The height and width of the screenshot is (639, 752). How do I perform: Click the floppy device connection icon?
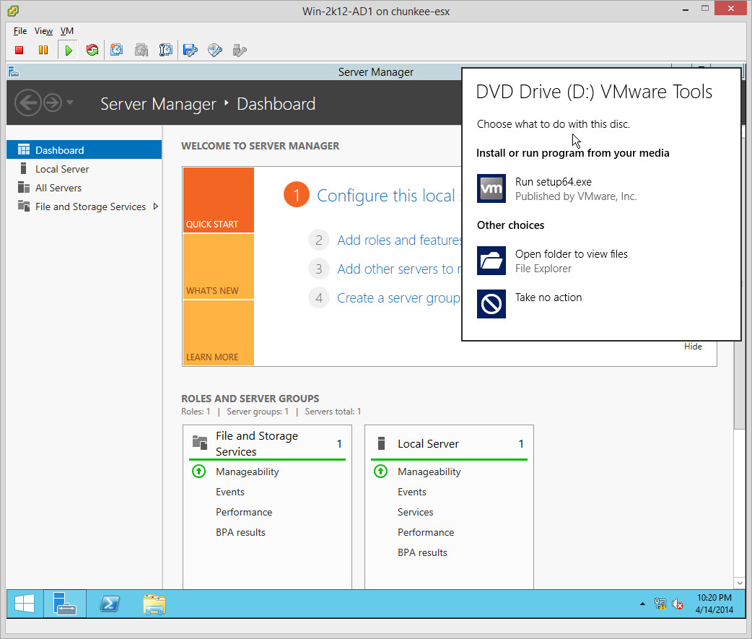191,50
